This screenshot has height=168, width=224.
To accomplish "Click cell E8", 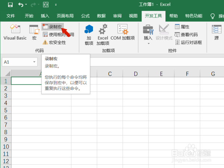I will [x=161, y=132].
